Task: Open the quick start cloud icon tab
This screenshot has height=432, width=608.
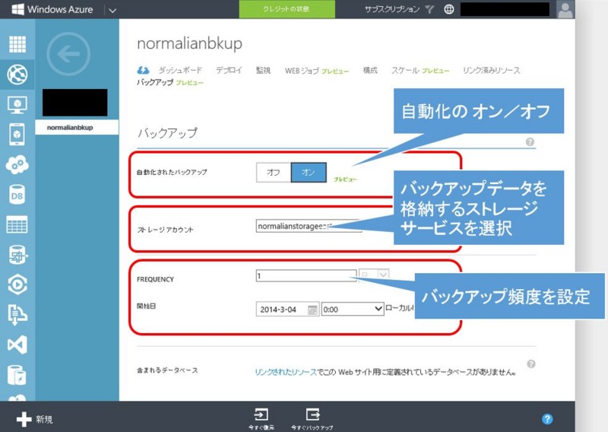Action: [x=143, y=70]
